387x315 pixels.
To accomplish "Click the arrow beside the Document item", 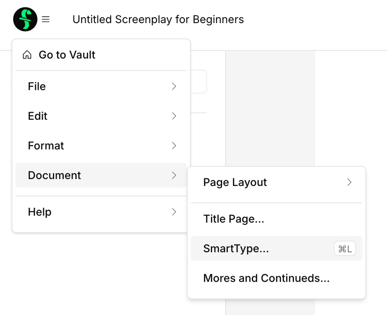I will [x=174, y=175].
